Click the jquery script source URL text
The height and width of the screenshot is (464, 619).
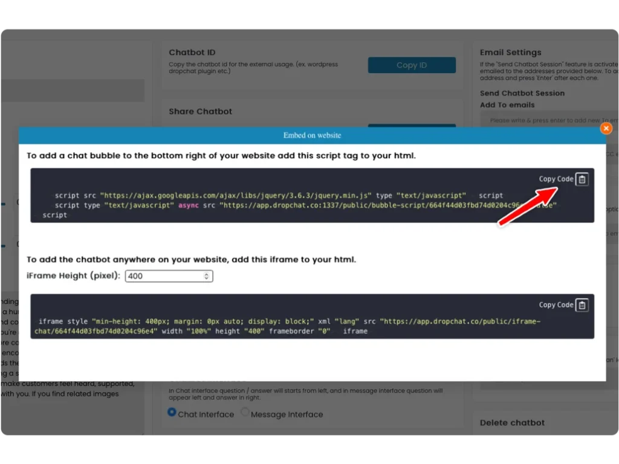(x=236, y=195)
